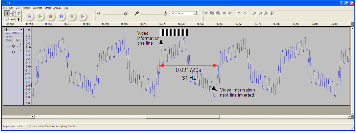The height and width of the screenshot is (133, 356).
Task: Mute track 11
Action: [9, 40]
